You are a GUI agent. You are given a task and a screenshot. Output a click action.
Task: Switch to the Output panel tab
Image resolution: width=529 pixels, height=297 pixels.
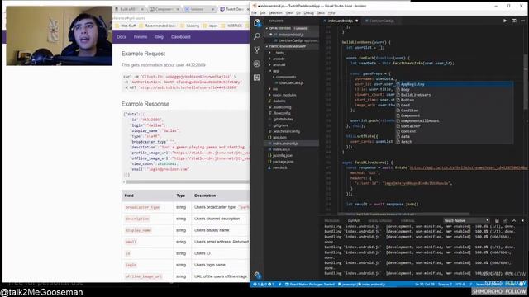354,221
